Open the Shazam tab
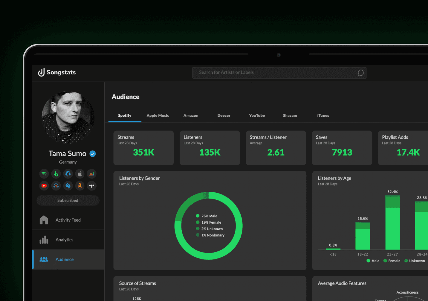 coord(290,116)
